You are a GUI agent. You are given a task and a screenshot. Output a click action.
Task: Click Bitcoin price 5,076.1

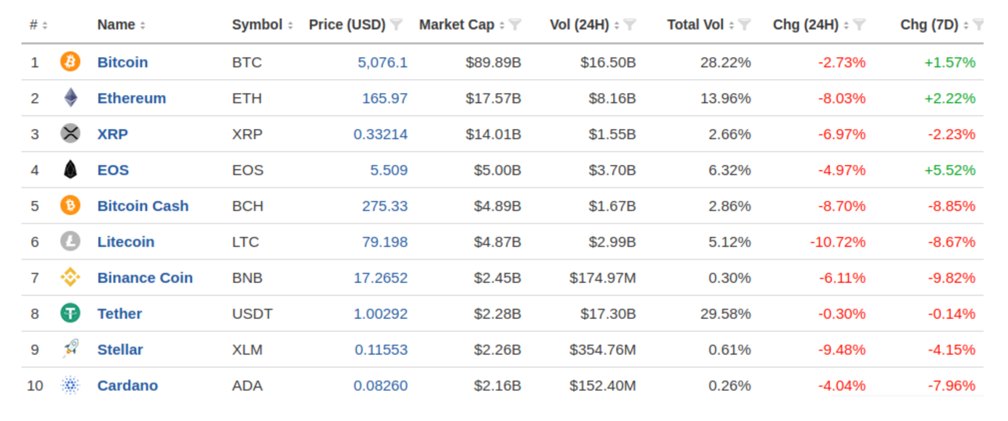[x=383, y=62]
